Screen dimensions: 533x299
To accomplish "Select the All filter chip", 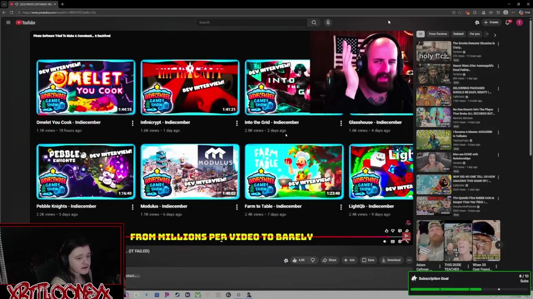I will [x=421, y=34].
